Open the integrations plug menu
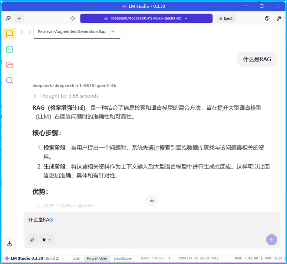Screen dimensions: 287x264 47,240
